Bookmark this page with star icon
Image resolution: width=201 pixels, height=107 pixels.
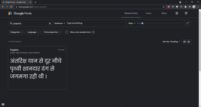pos(164,7)
